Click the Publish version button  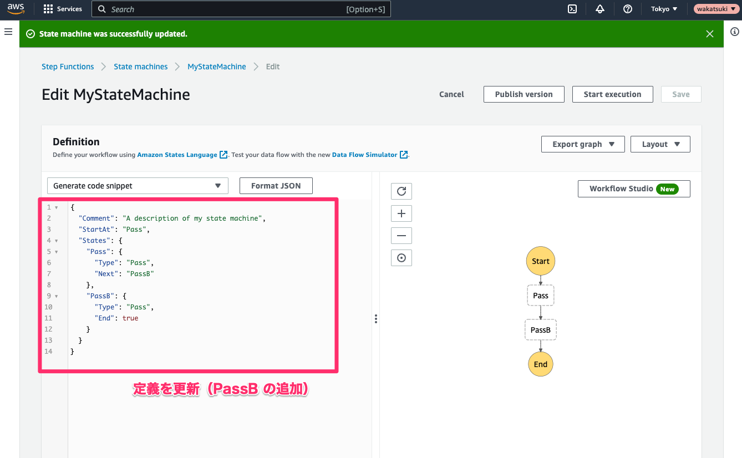pos(524,94)
